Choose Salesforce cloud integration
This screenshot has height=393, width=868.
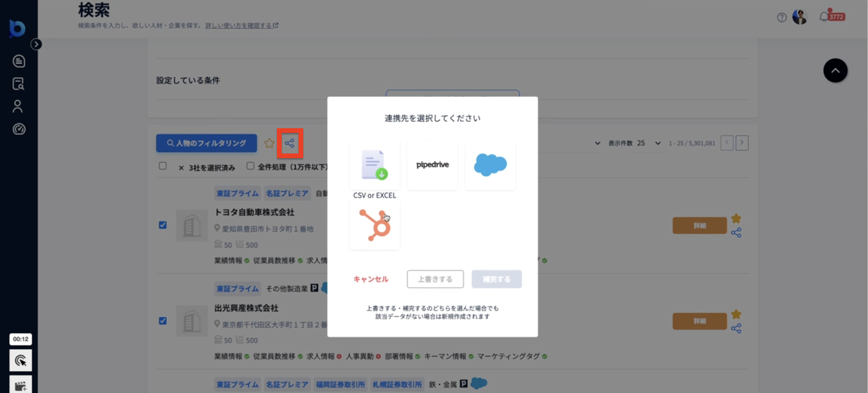point(490,165)
